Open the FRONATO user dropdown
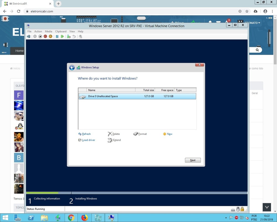The height and width of the screenshot is (222, 277). 253,23
